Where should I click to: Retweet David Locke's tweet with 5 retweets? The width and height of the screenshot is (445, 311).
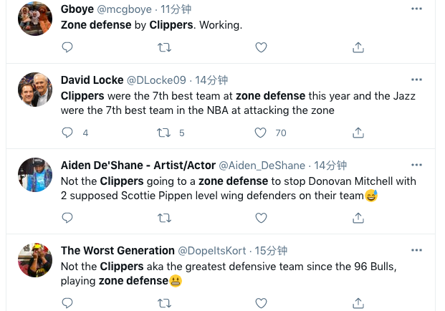point(164,133)
